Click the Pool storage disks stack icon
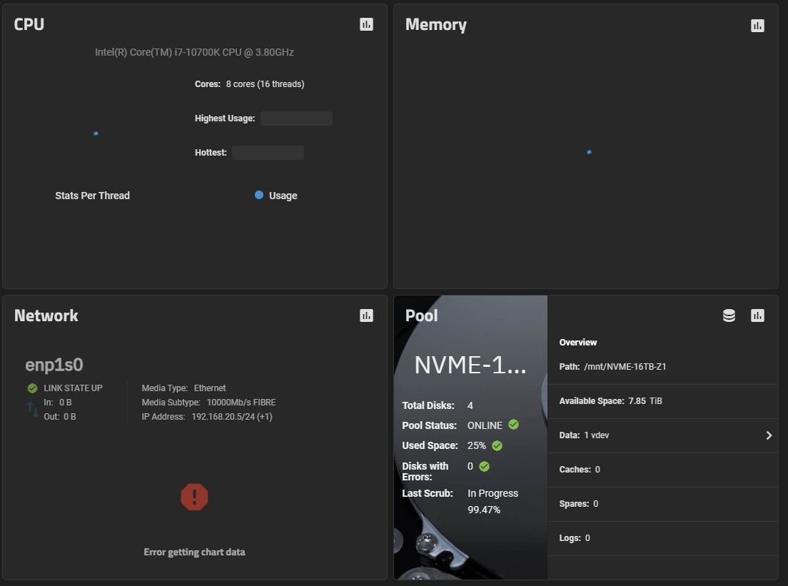This screenshot has width=788, height=586. [x=729, y=315]
